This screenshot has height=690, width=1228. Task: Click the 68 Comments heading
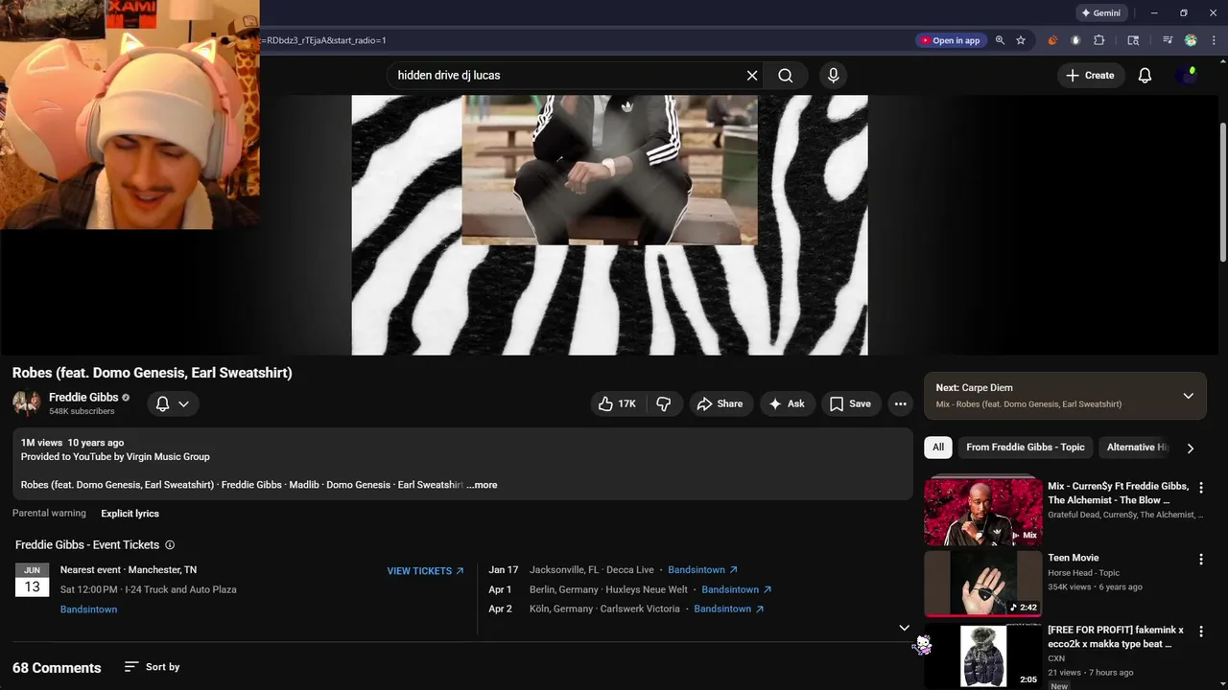(x=57, y=668)
